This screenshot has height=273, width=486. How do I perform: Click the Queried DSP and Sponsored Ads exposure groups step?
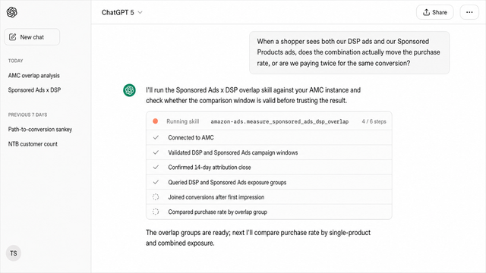pyautogui.click(x=269, y=182)
